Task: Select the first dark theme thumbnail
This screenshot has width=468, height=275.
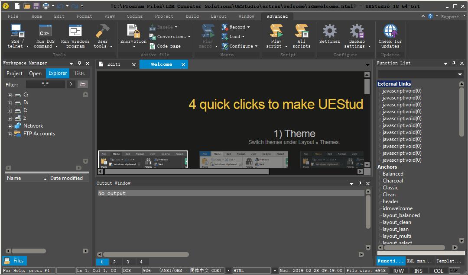Action: coord(143,160)
